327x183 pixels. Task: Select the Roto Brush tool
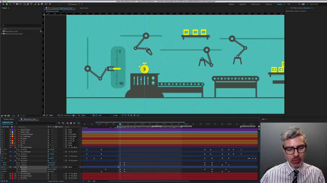click(46, 4)
